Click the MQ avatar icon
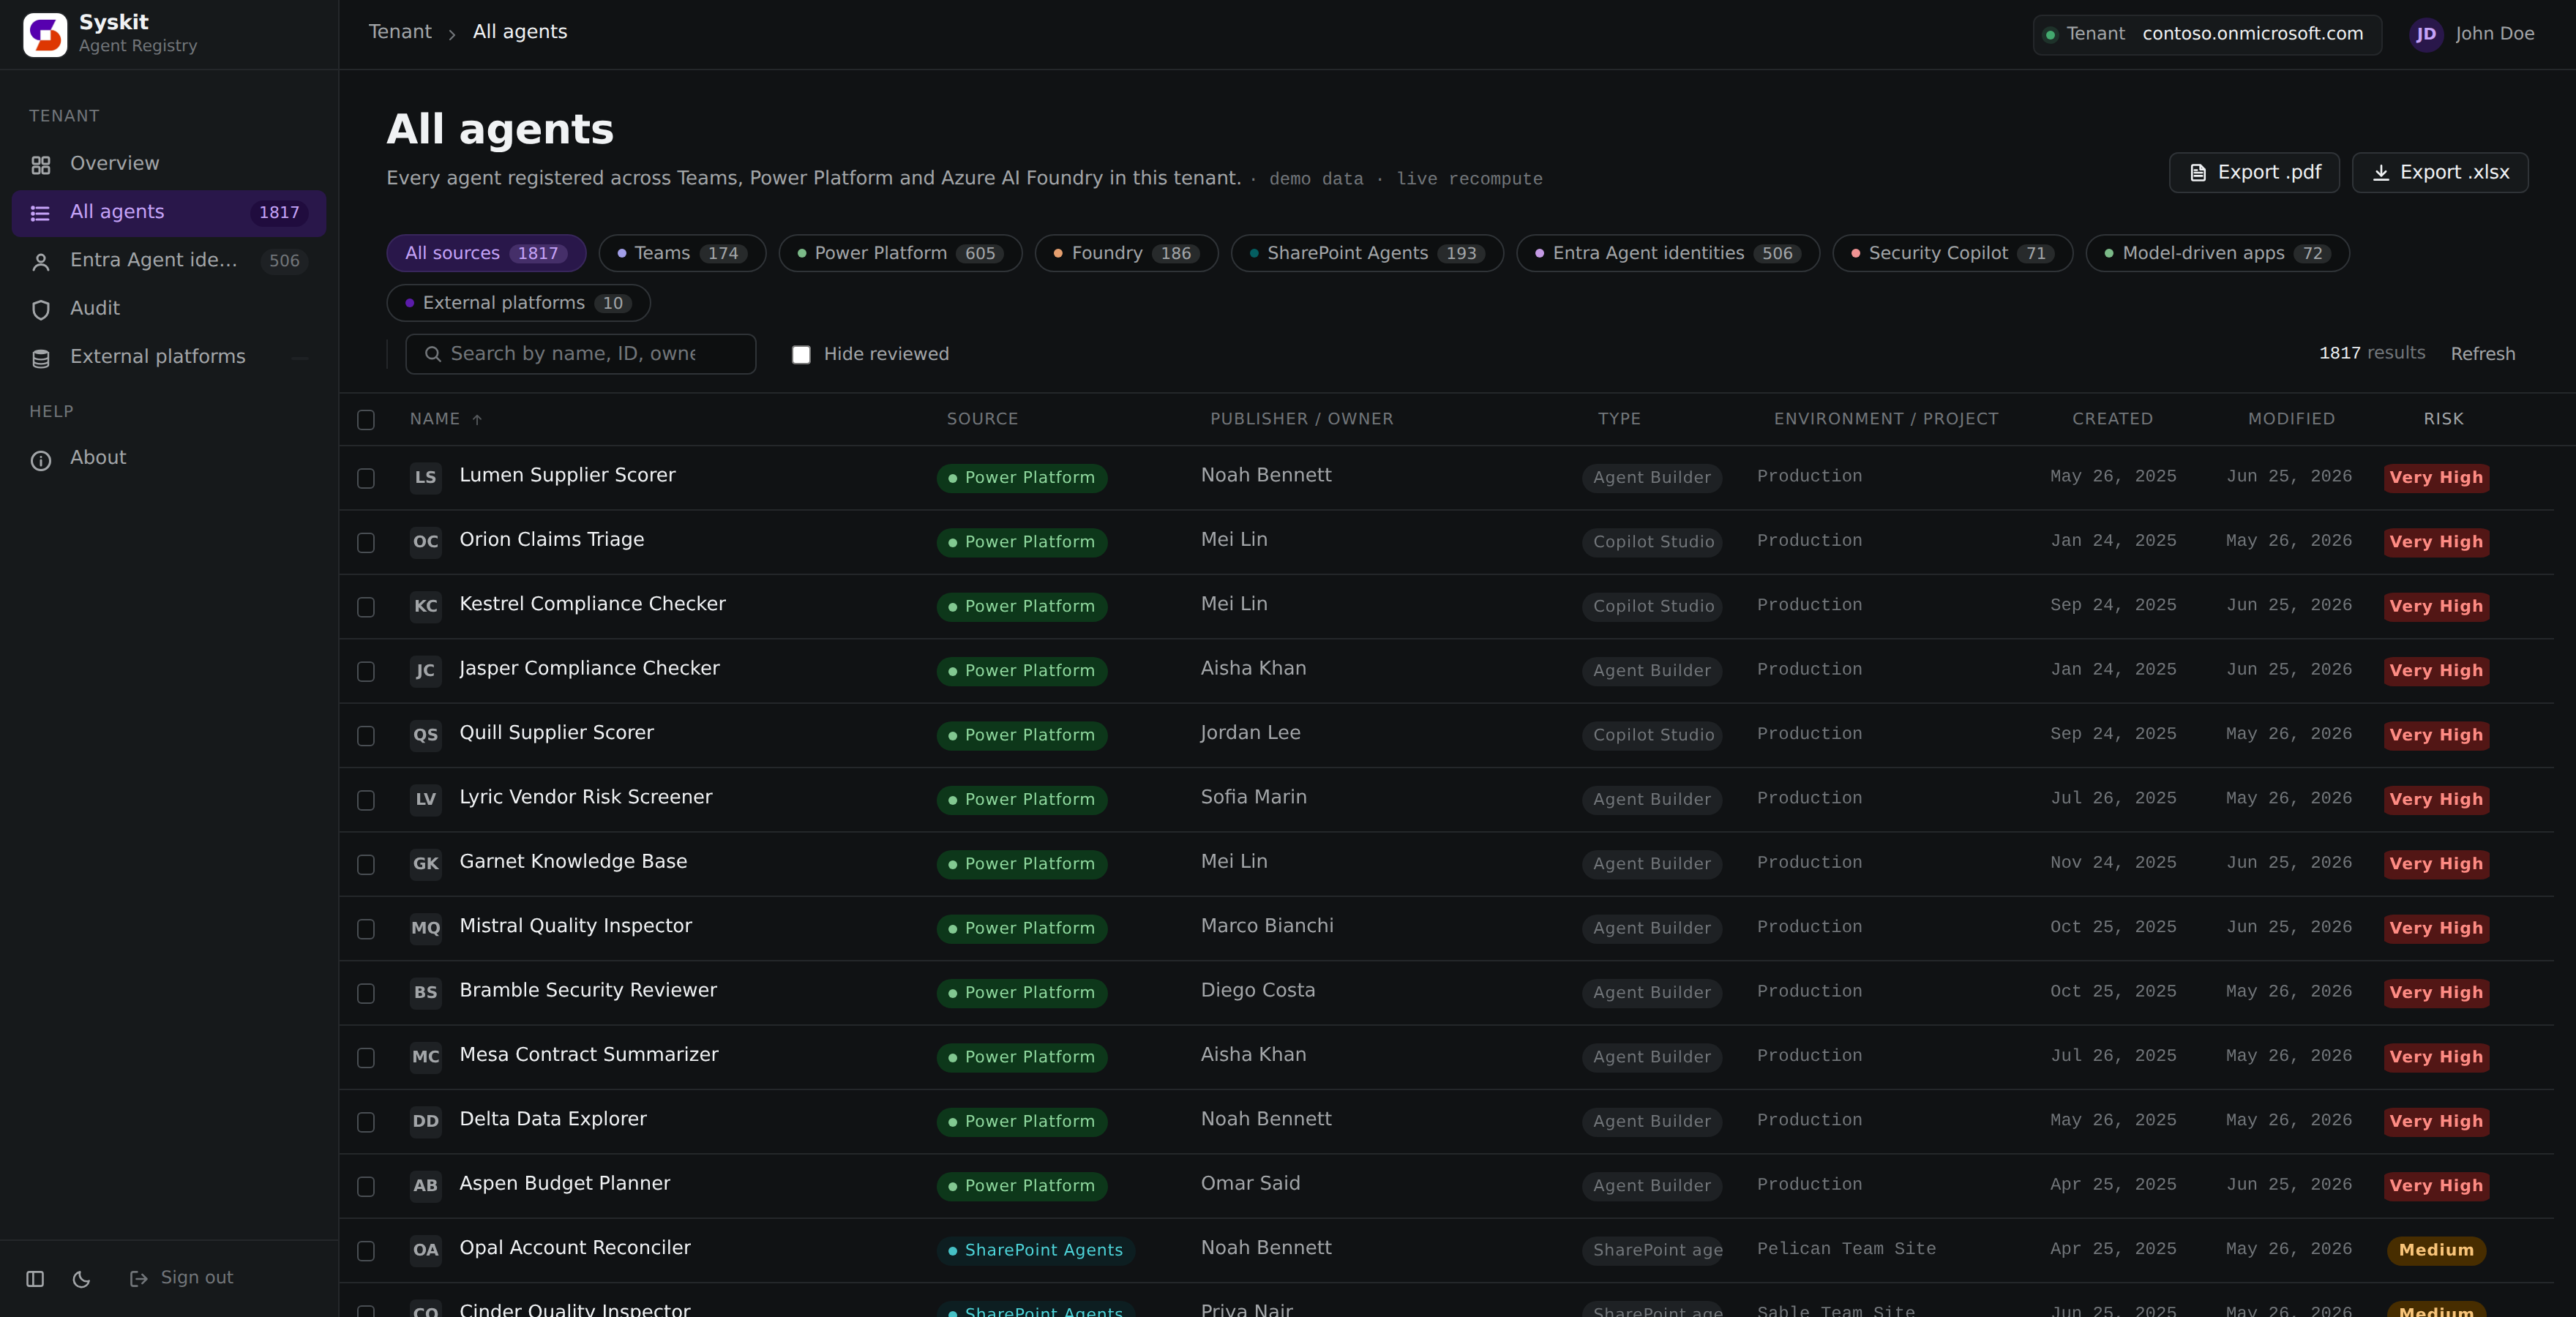Viewport: 2576px width, 1317px height. [x=426, y=928]
